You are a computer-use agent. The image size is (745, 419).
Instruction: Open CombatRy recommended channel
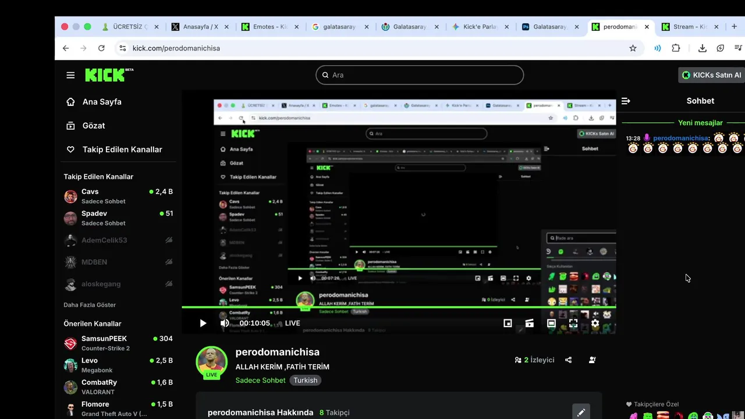pos(118,387)
